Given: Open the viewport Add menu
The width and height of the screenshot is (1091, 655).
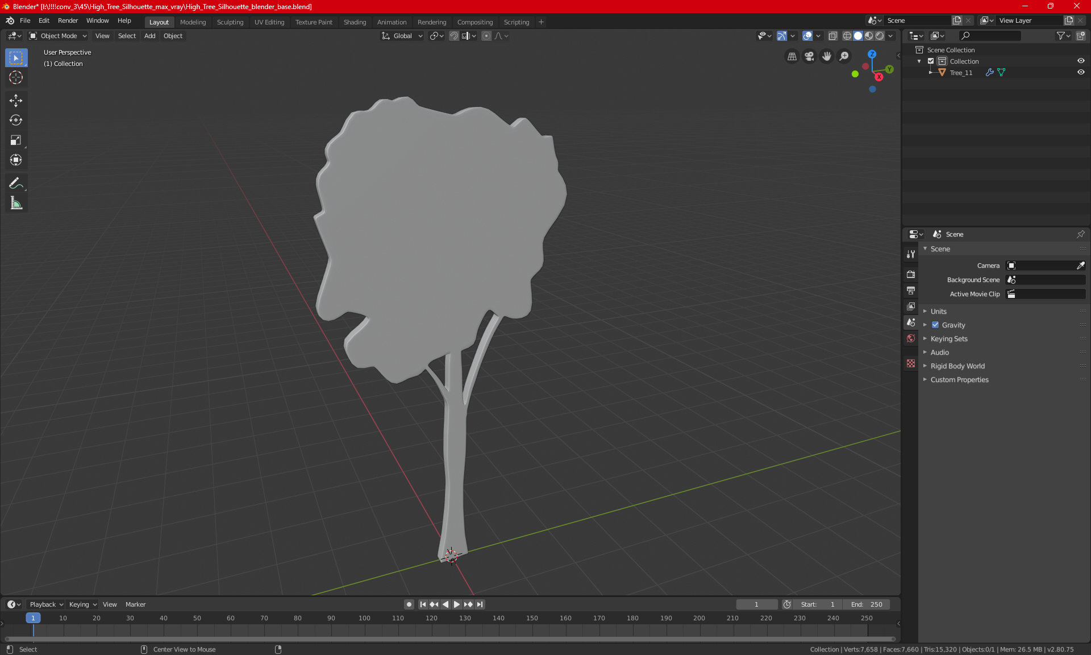Looking at the screenshot, I should click(x=149, y=36).
